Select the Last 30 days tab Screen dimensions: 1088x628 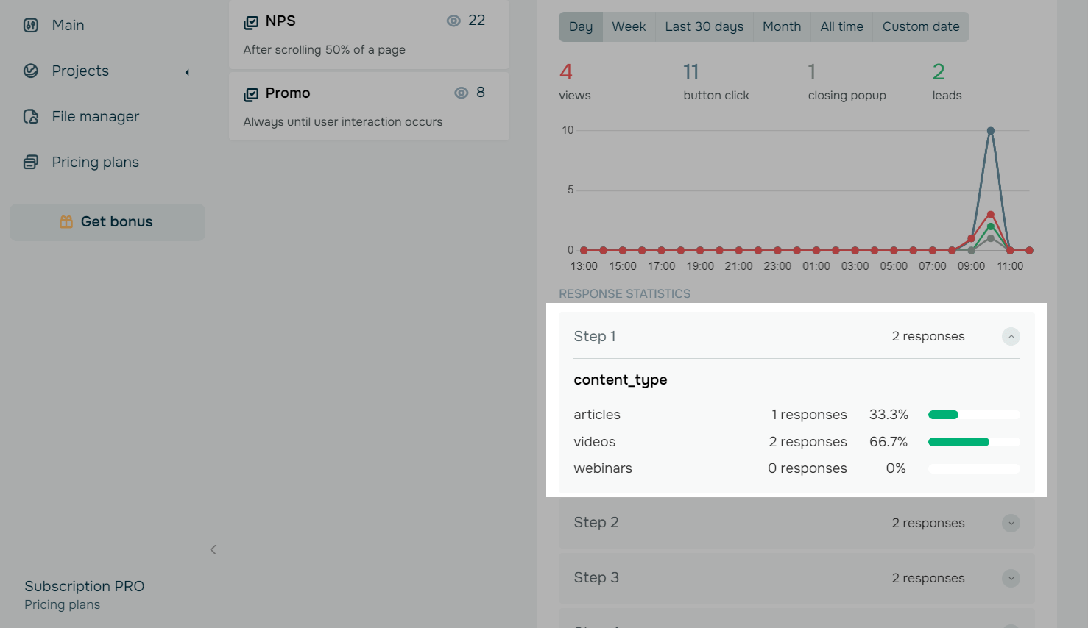[x=704, y=26]
